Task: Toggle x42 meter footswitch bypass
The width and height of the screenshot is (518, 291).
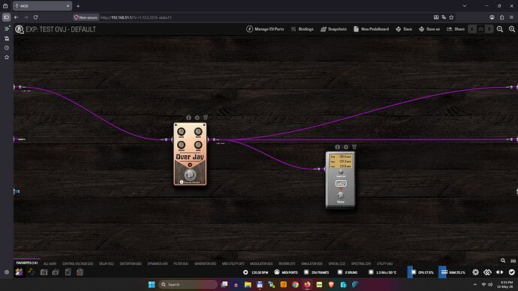Action: (x=341, y=195)
